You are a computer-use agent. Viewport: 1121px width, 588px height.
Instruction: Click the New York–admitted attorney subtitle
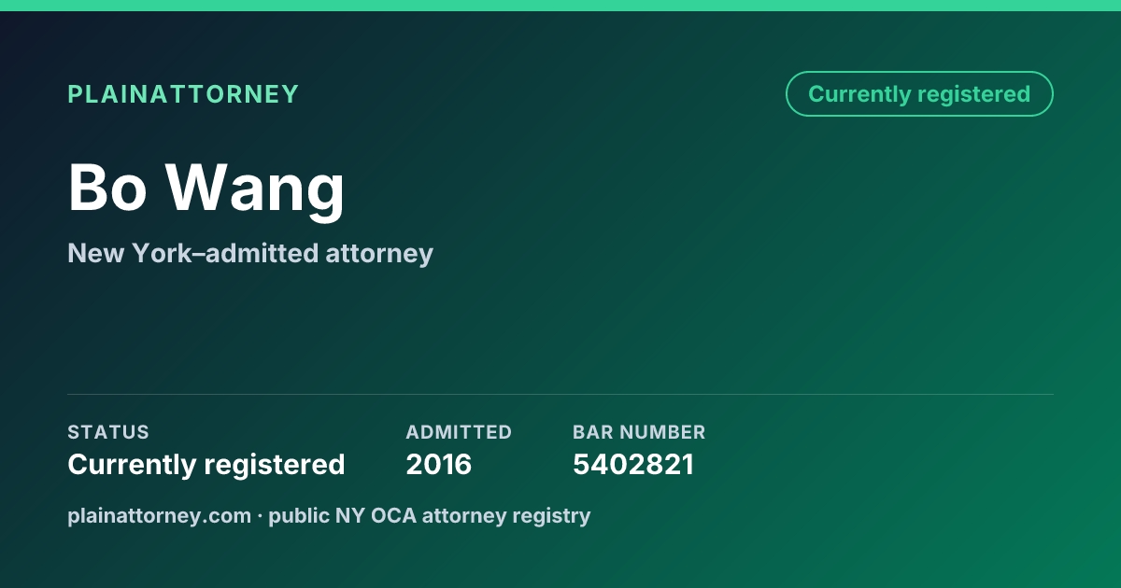(250, 253)
